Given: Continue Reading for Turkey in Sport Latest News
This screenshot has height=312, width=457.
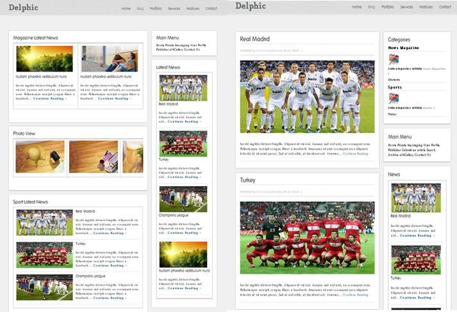Looking at the screenshot, I should click(x=110, y=265).
